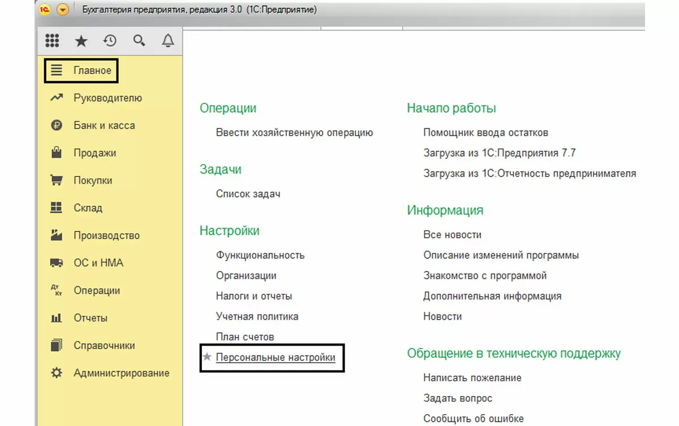679x426 pixels.
Task: Open the yellow main menu dropdown arrow
Action: click(x=63, y=10)
